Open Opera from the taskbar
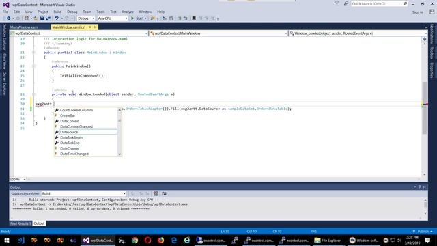Image resolution: width=437 pixels, height=246 pixels. [x=147, y=240]
